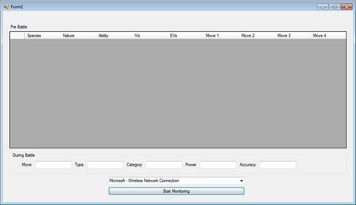Focus the Category text field
Viewport: 356px width, 205px height.
[x=164, y=165]
